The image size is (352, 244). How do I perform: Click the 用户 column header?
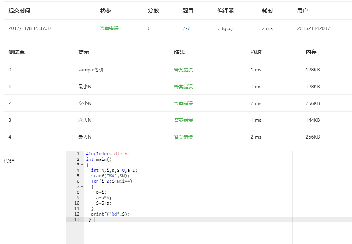coord(302,11)
